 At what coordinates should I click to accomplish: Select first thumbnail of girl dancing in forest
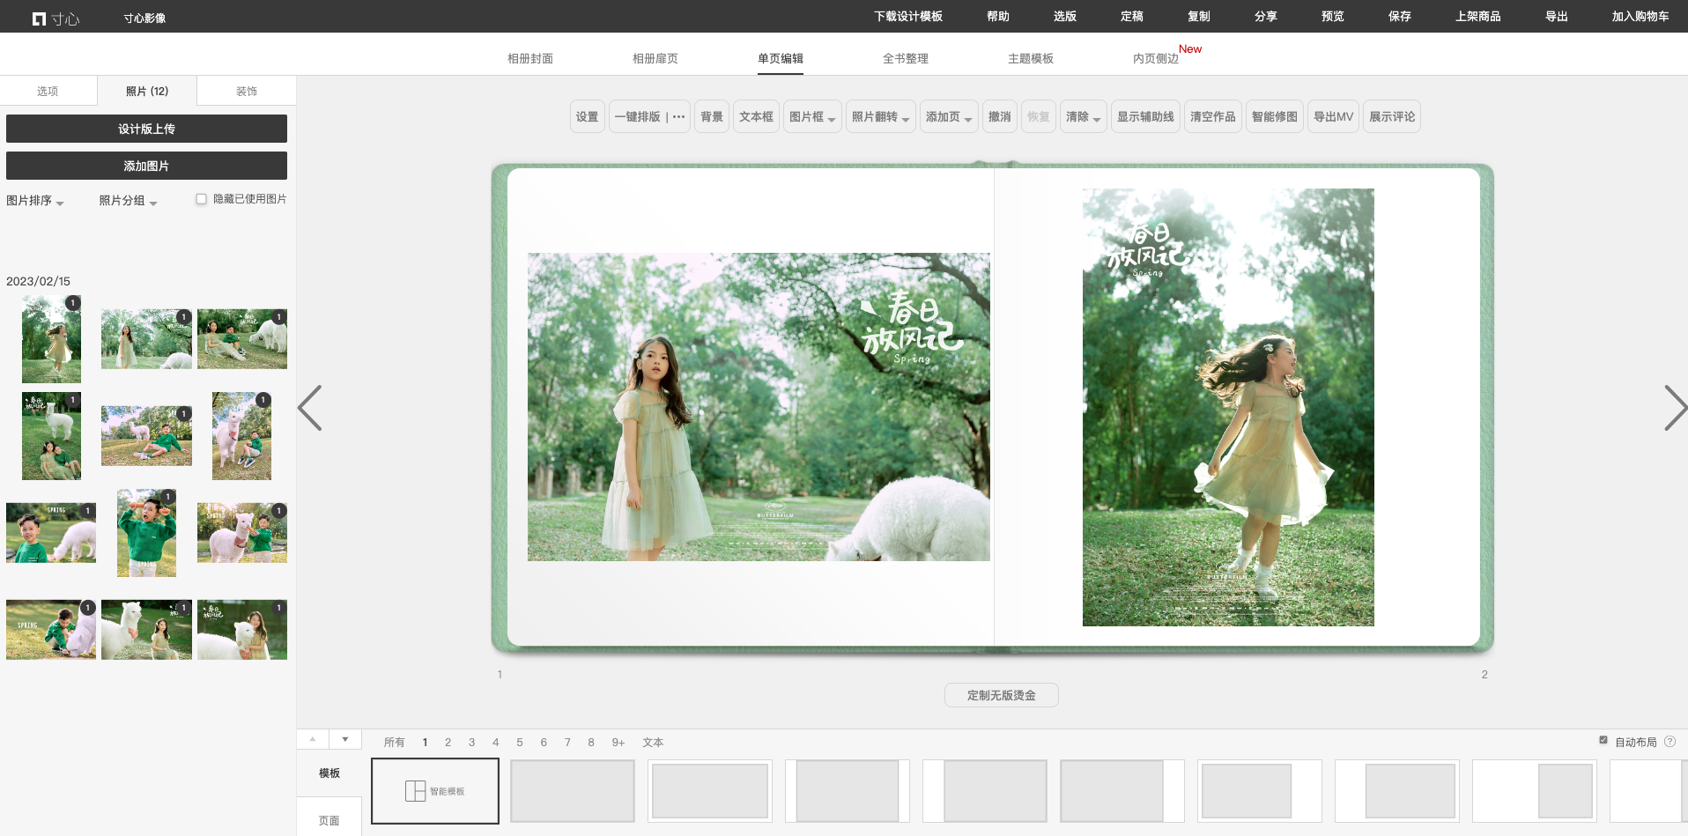click(x=51, y=338)
